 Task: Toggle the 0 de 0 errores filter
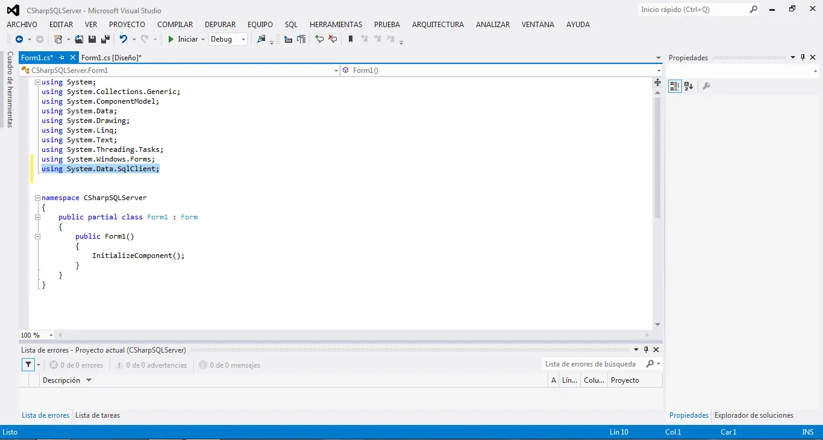click(x=77, y=365)
